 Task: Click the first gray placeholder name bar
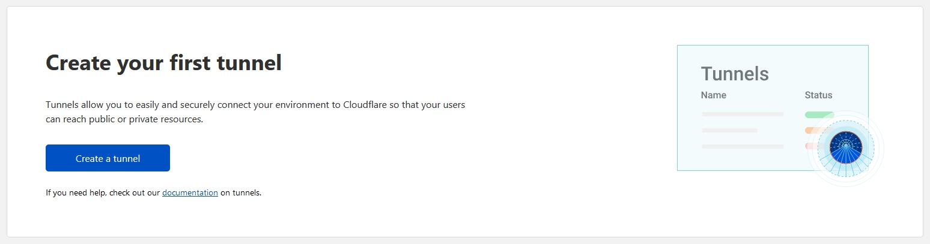(x=742, y=114)
